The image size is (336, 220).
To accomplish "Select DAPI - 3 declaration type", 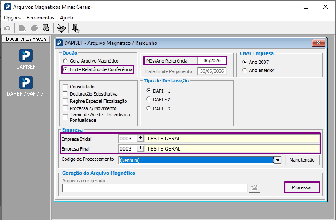I will tap(148, 108).
